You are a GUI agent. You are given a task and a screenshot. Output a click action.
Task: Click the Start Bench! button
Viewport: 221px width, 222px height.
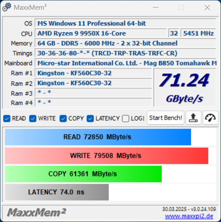(166, 118)
